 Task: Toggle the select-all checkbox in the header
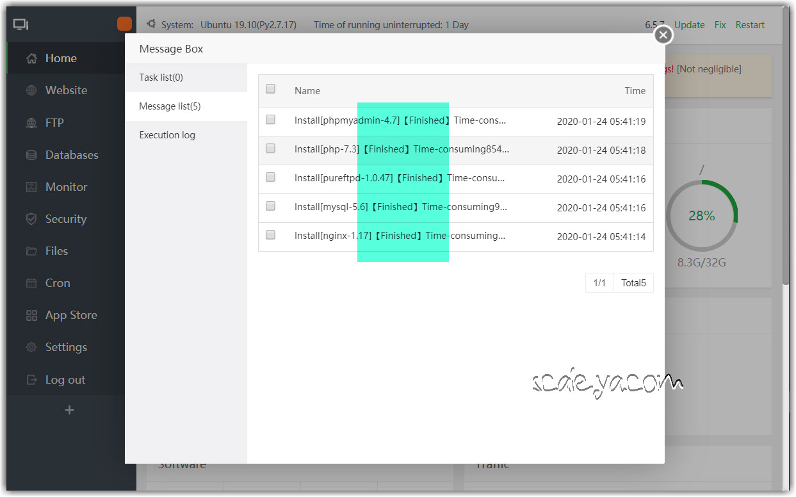[270, 89]
